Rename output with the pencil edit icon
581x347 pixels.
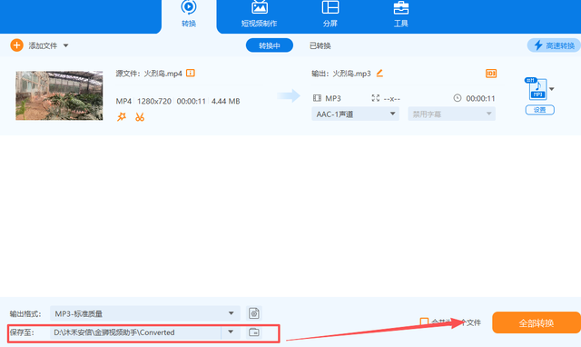379,73
